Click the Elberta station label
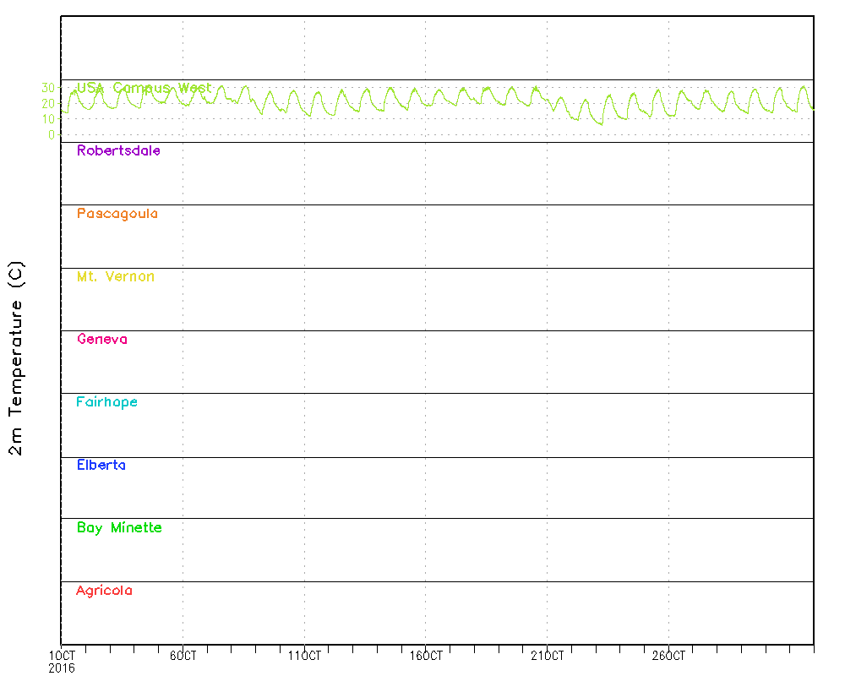This screenshot has height=676, width=845. [x=101, y=465]
